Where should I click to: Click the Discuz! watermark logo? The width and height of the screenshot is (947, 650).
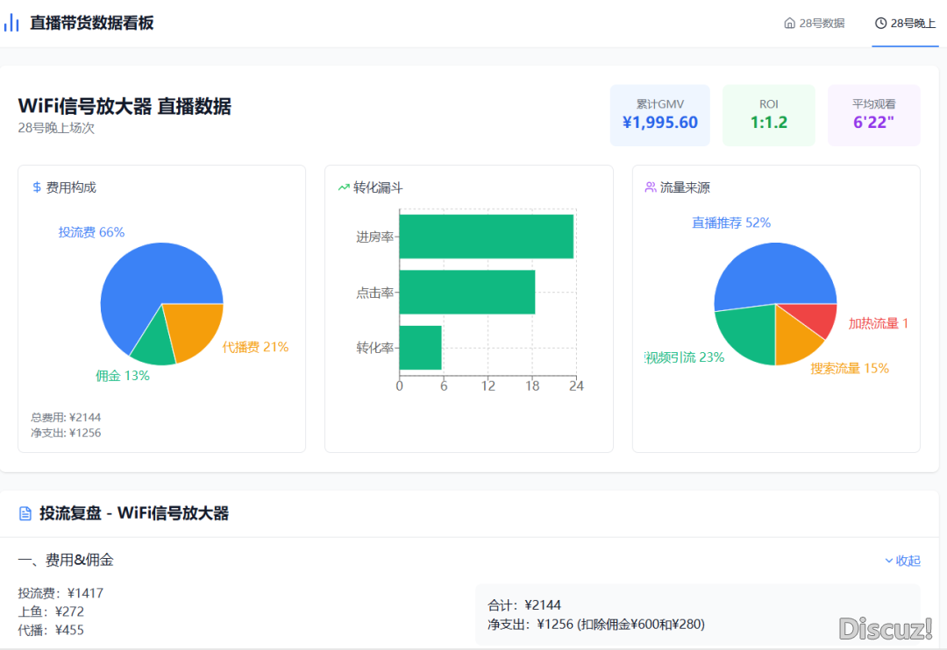[885, 628]
